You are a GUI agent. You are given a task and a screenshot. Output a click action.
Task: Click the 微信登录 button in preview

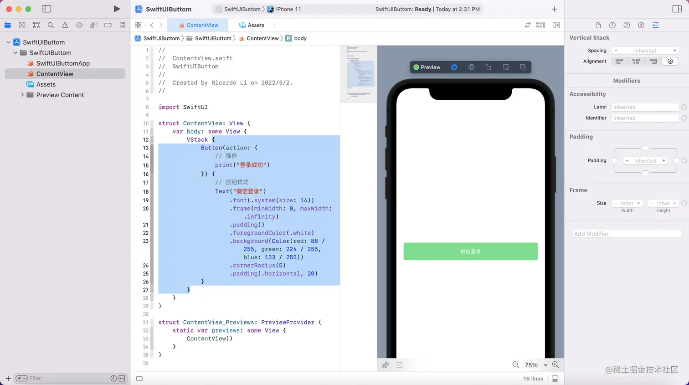(x=470, y=252)
